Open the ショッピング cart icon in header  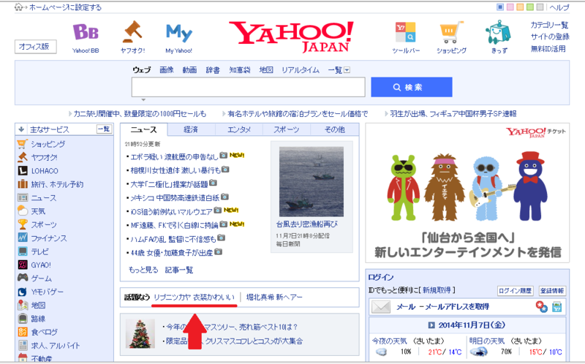pyautogui.click(x=451, y=32)
